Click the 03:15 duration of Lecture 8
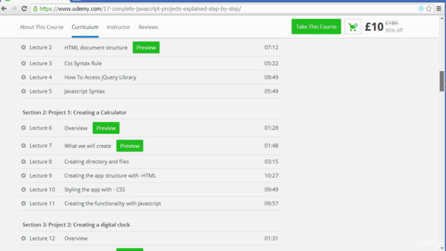The height and width of the screenshot is (251, 446). tap(271, 161)
